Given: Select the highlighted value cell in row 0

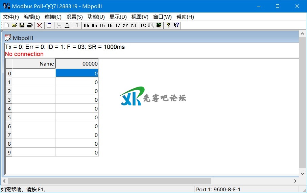Looking at the screenshot, I should coord(77,73).
